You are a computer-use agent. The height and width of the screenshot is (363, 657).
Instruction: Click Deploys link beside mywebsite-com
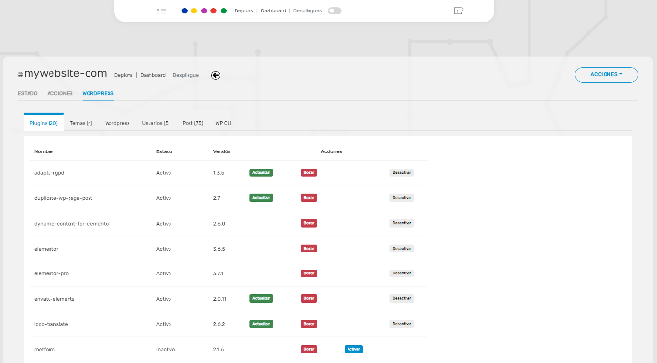tap(124, 75)
